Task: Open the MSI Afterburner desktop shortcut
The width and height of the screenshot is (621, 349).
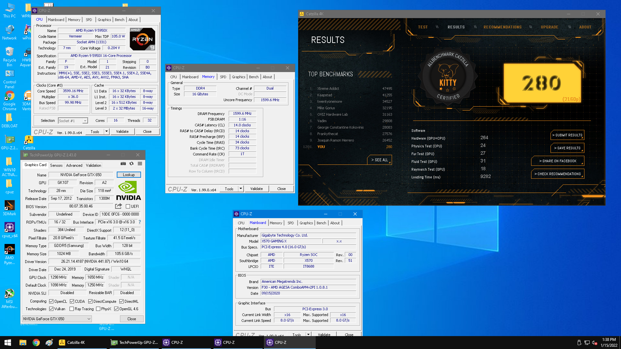Action: coord(9,299)
